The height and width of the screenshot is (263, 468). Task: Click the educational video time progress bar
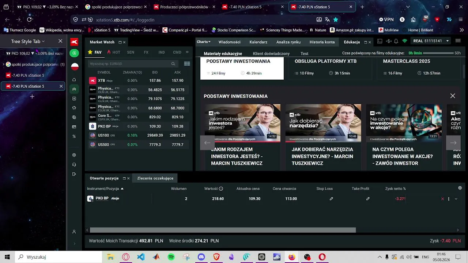click(438, 53)
